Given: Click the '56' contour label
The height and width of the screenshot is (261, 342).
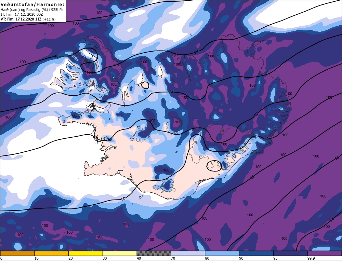Looking at the screenshot, I should pos(337,158).
